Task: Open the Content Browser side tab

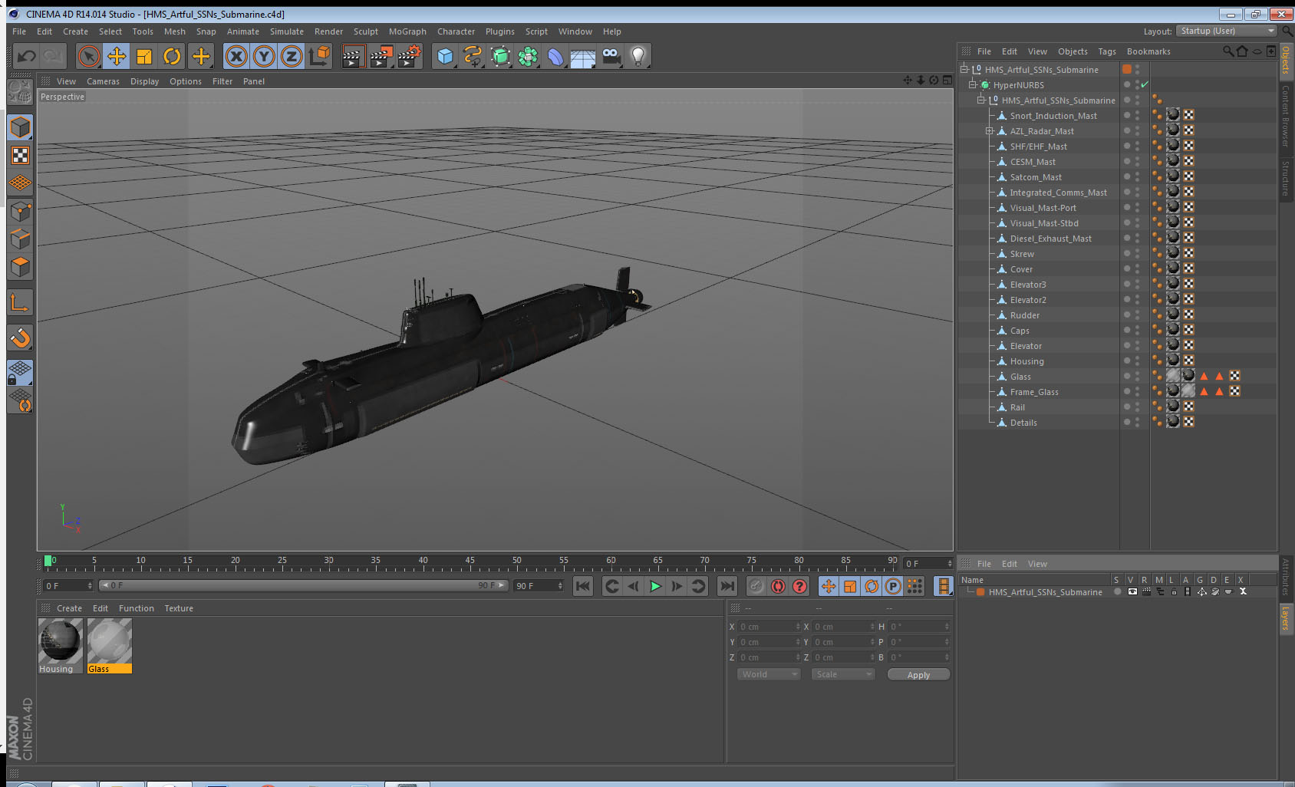Action: click(x=1286, y=117)
